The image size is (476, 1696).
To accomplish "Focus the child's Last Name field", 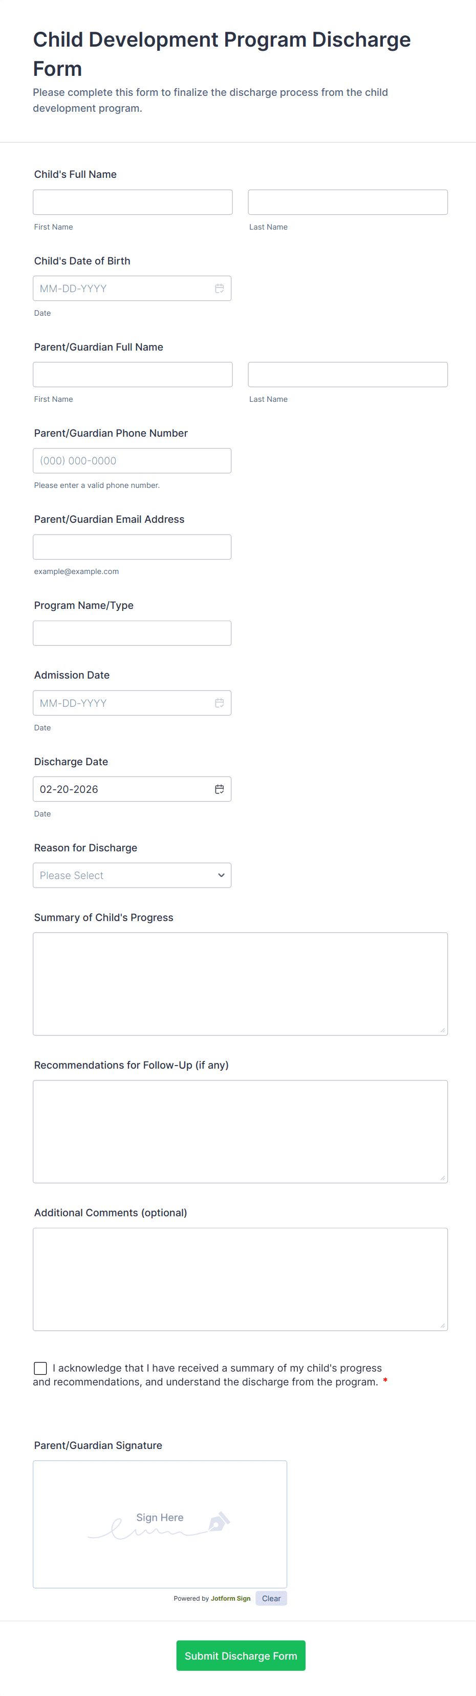I will [348, 202].
